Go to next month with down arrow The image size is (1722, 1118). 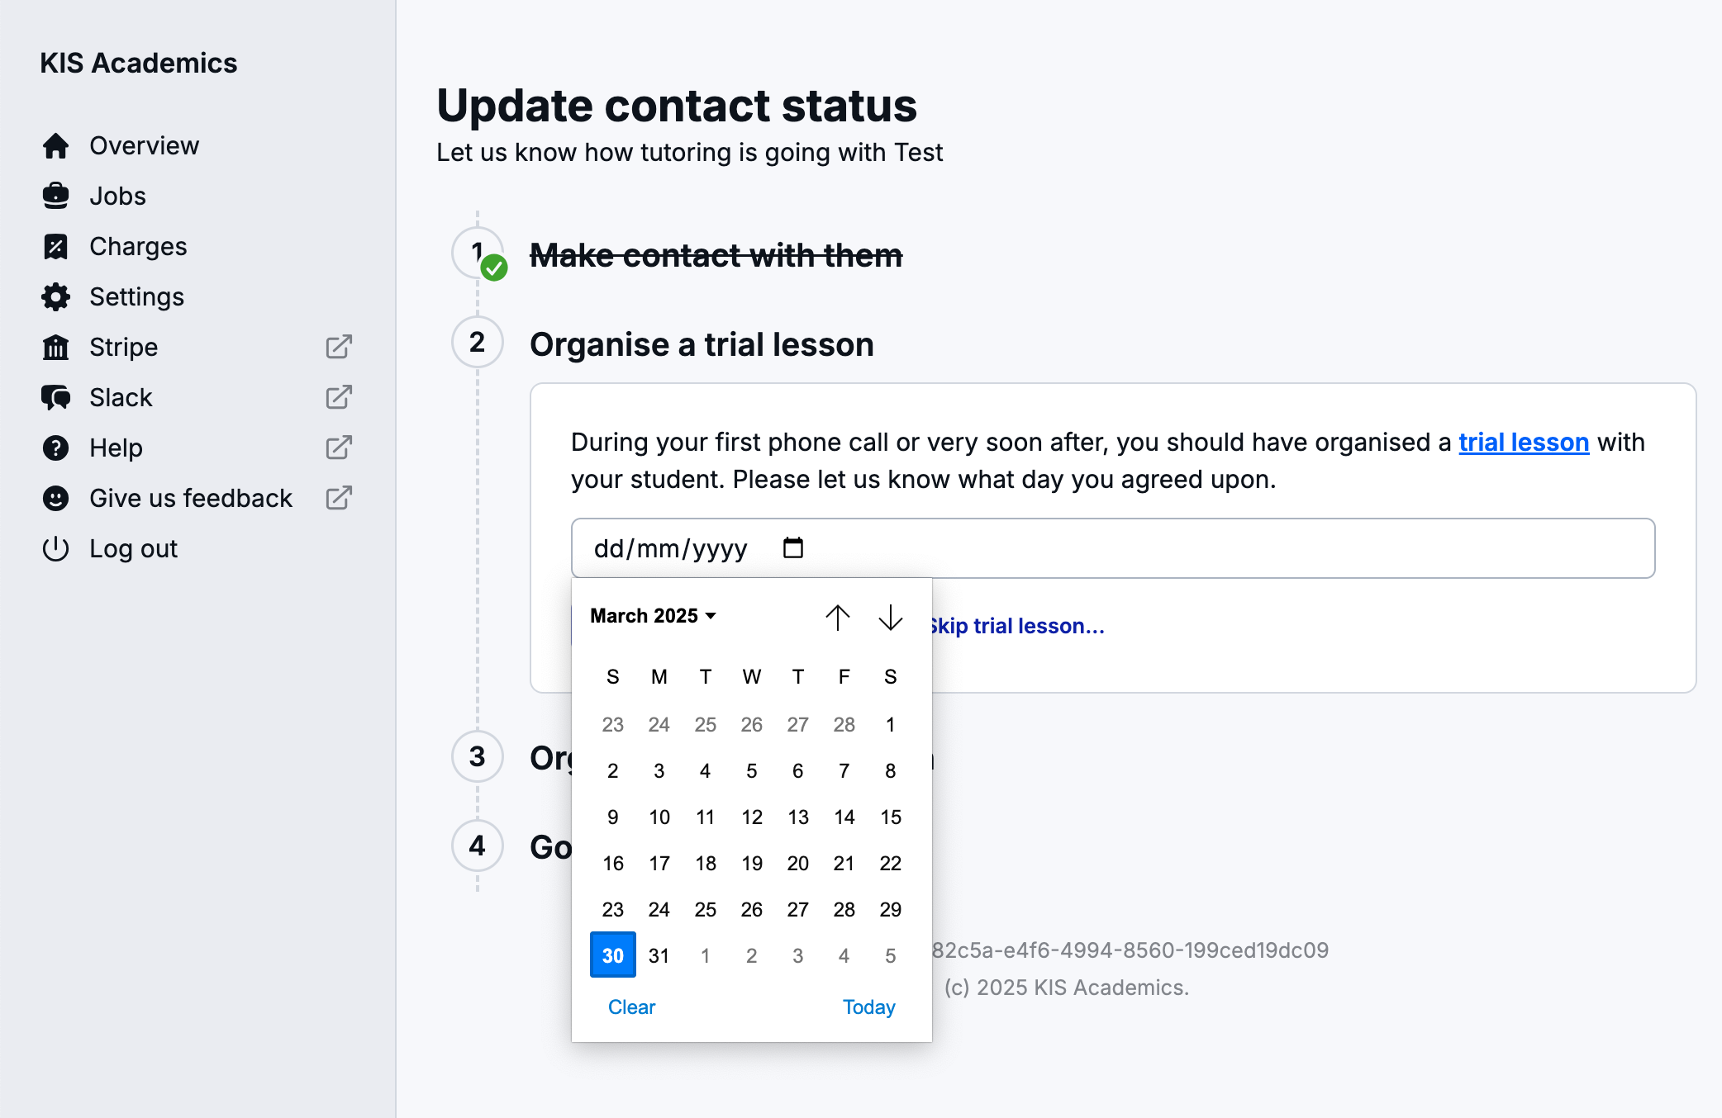[890, 618]
